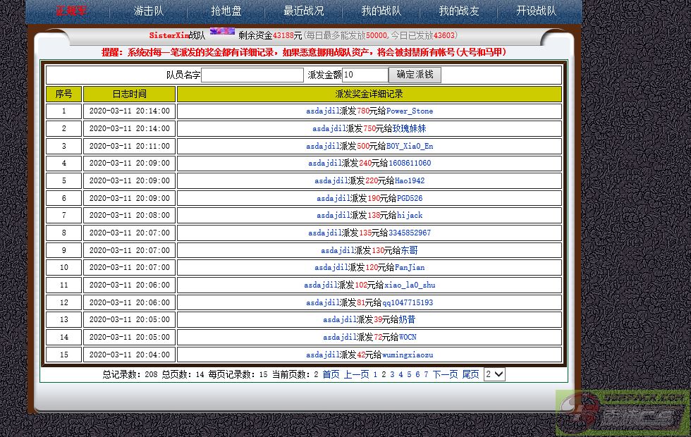The image size is (691, 437).
Task: Open 我的战友 in navigation bar
Action: (459, 11)
